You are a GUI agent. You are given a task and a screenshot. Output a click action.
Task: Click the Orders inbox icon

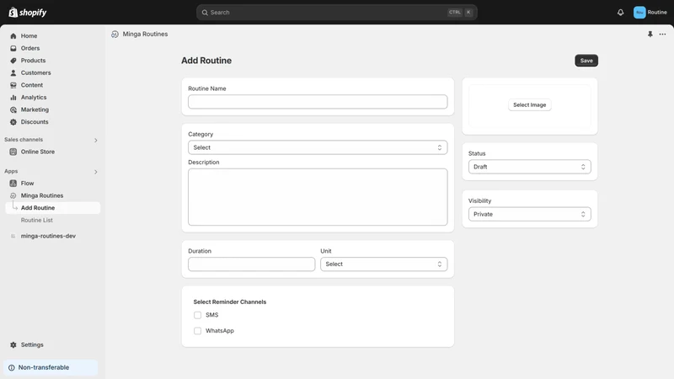pos(13,49)
